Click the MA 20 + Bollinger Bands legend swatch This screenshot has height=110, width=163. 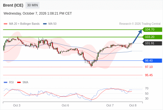(6, 24)
